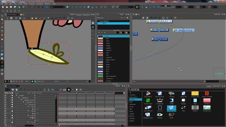Click the Frame number input field
This screenshot has height=127, width=226.
[178, 7]
